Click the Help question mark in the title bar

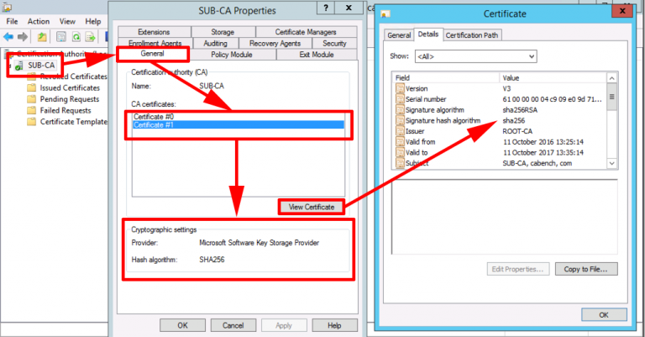(326, 8)
